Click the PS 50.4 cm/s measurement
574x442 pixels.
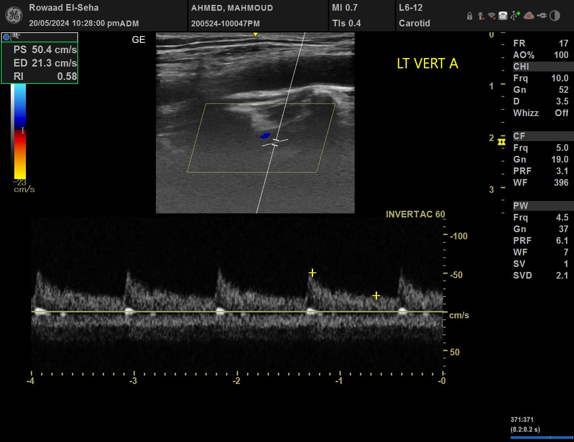45,50
